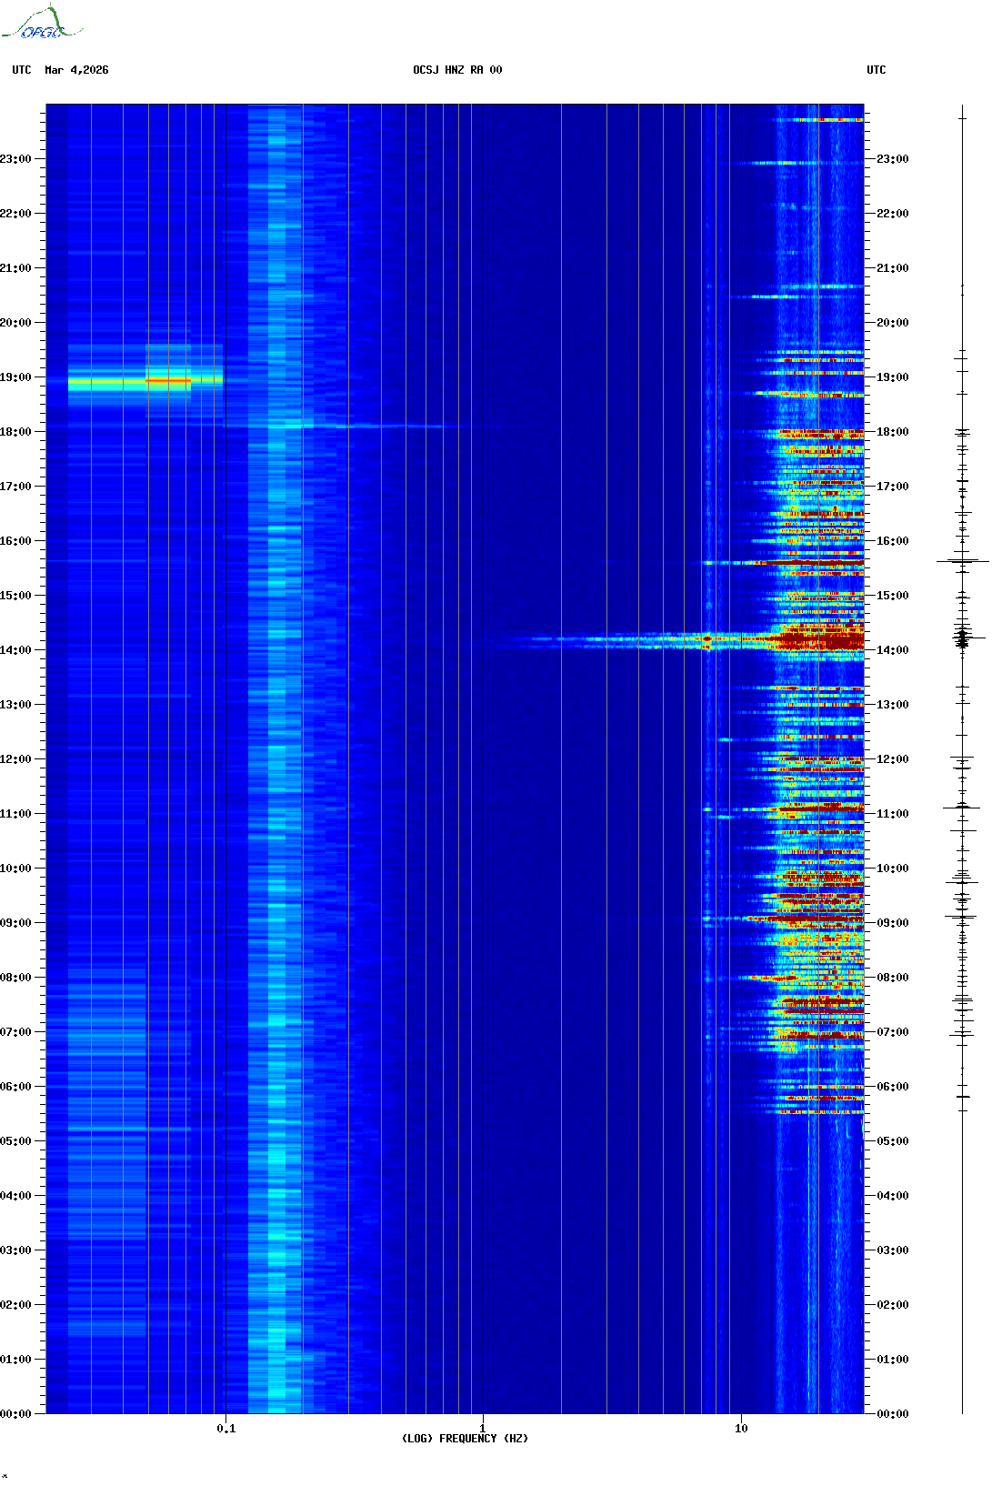Click the 23:00 label on right time axis
The height and width of the screenshot is (1486, 1002).
(893, 159)
